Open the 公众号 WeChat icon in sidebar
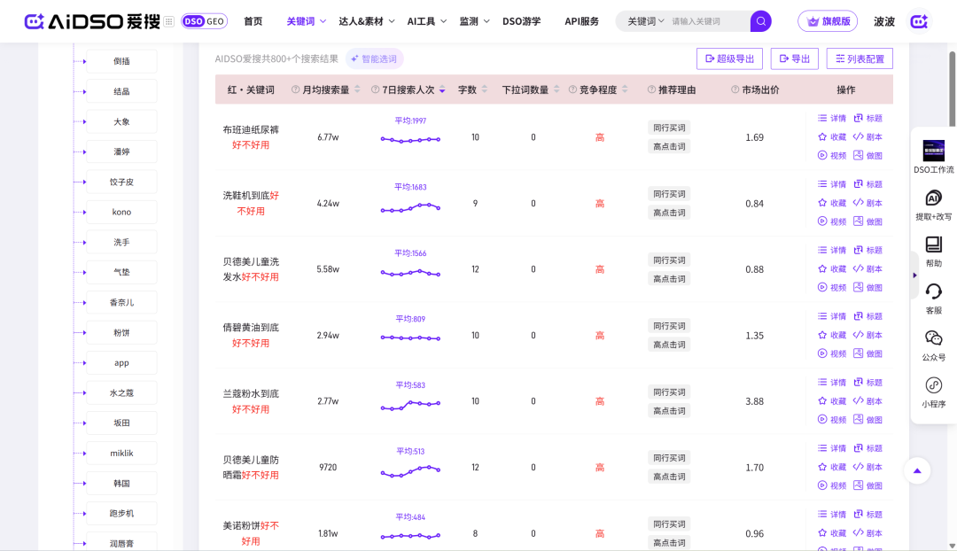 [933, 338]
